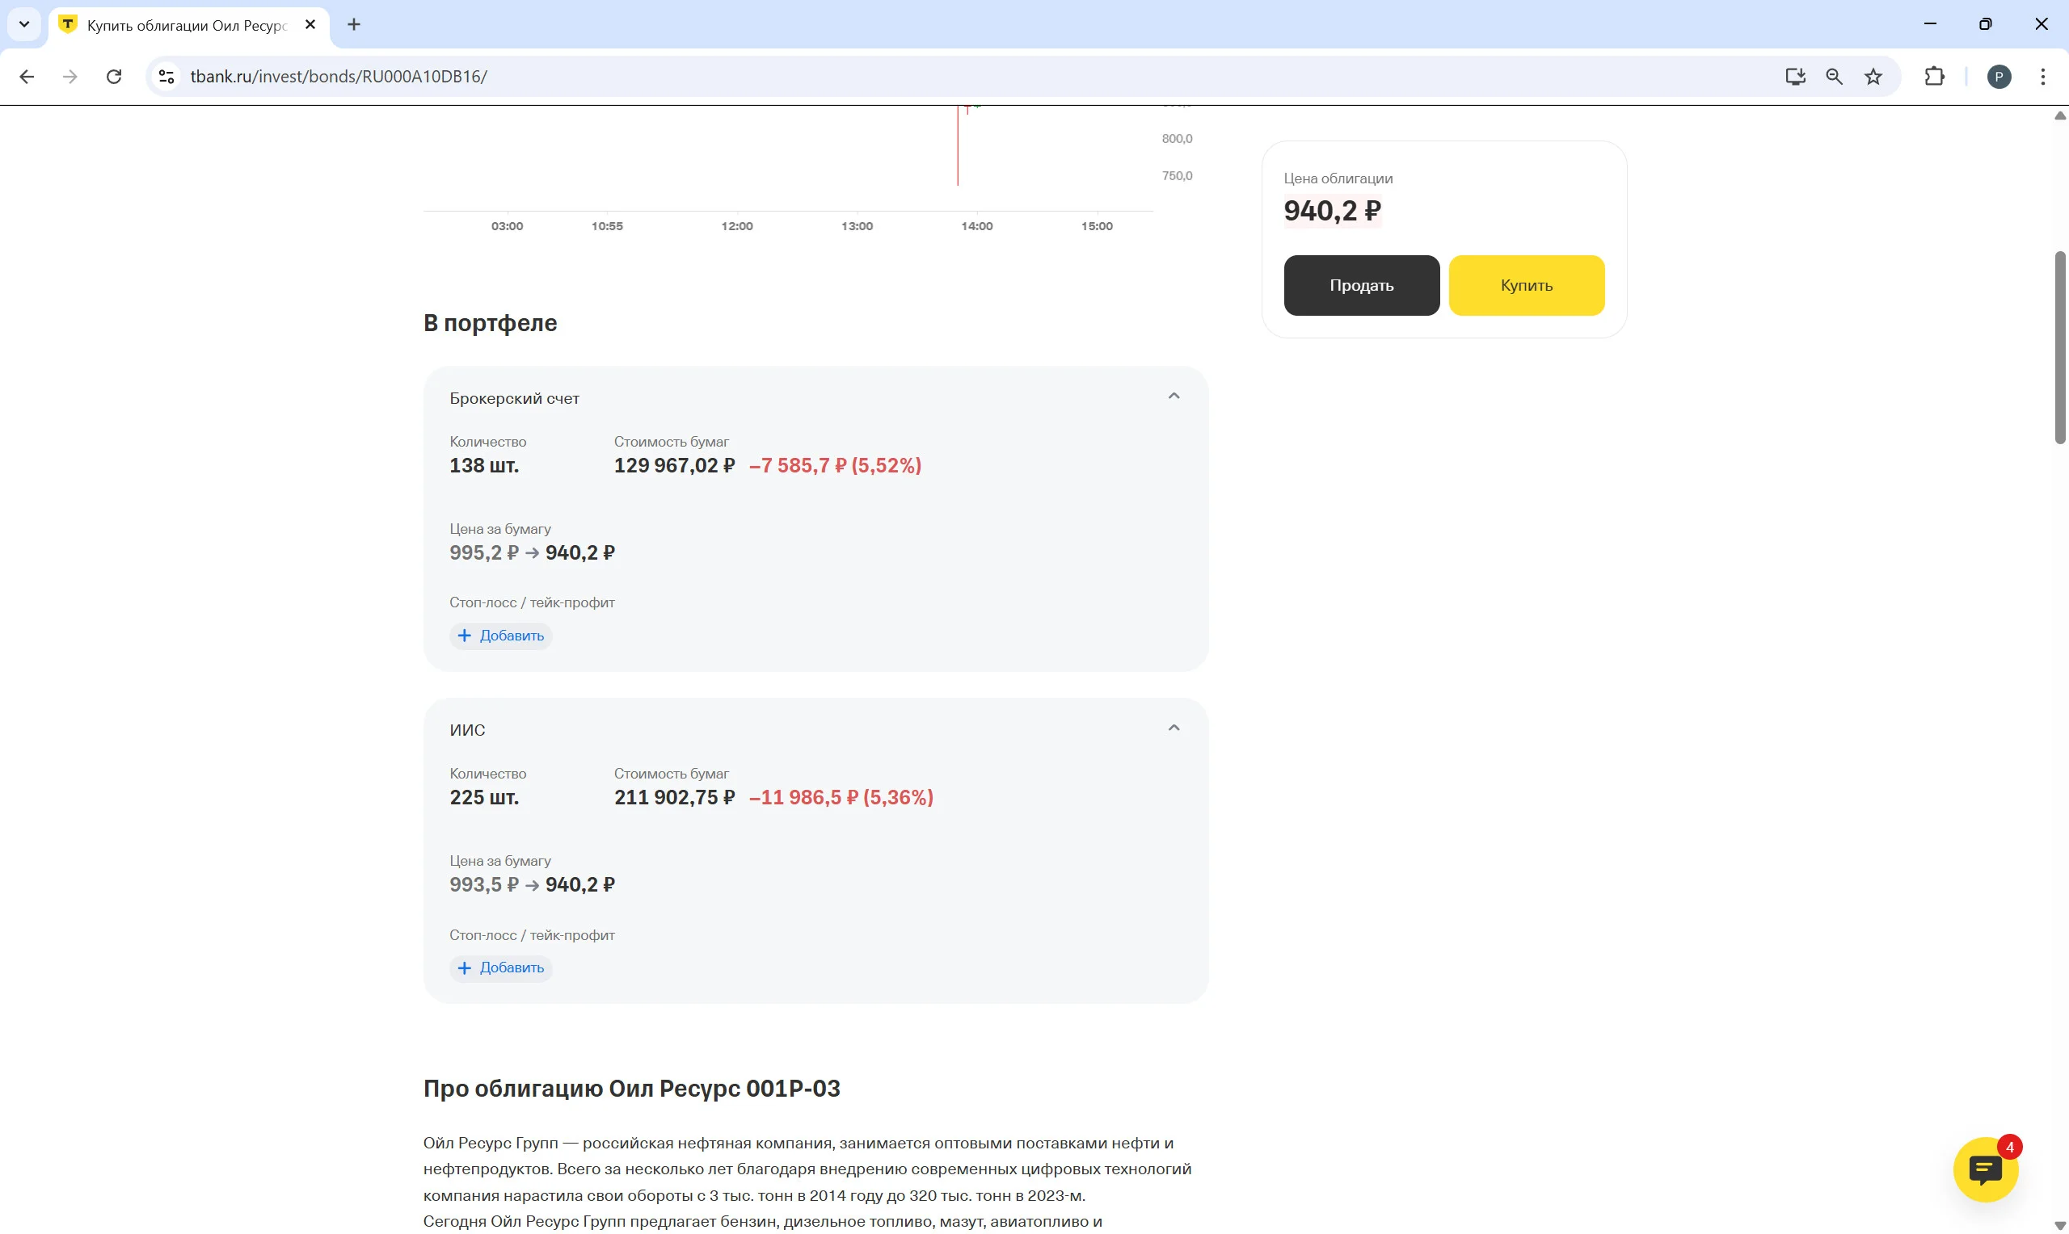Click the Про облигацию Оил Ресурс 001P-03 heading
This screenshot has width=2069, height=1234.
[x=631, y=1088]
